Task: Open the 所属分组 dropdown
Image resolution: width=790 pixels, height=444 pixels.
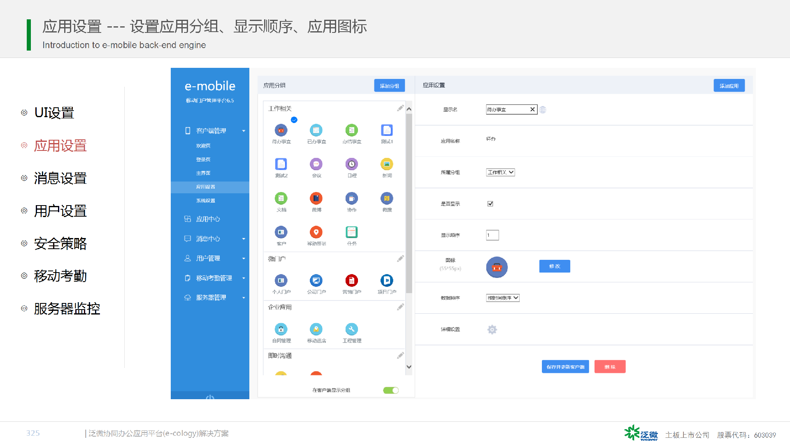Action: click(500, 172)
